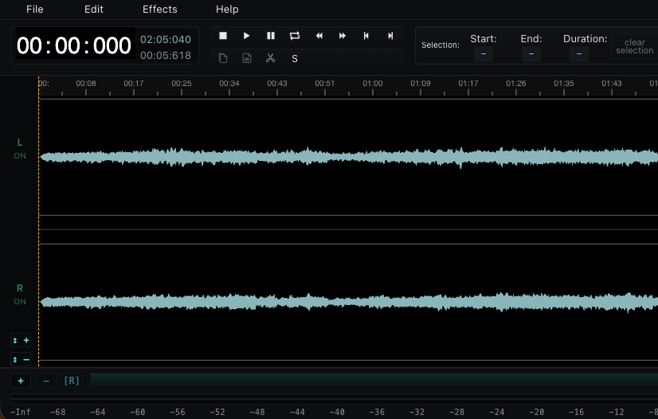Toggle loop playback mode
This screenshot has height=419, width=658.
pyautogui.click(x=295, y=36)
